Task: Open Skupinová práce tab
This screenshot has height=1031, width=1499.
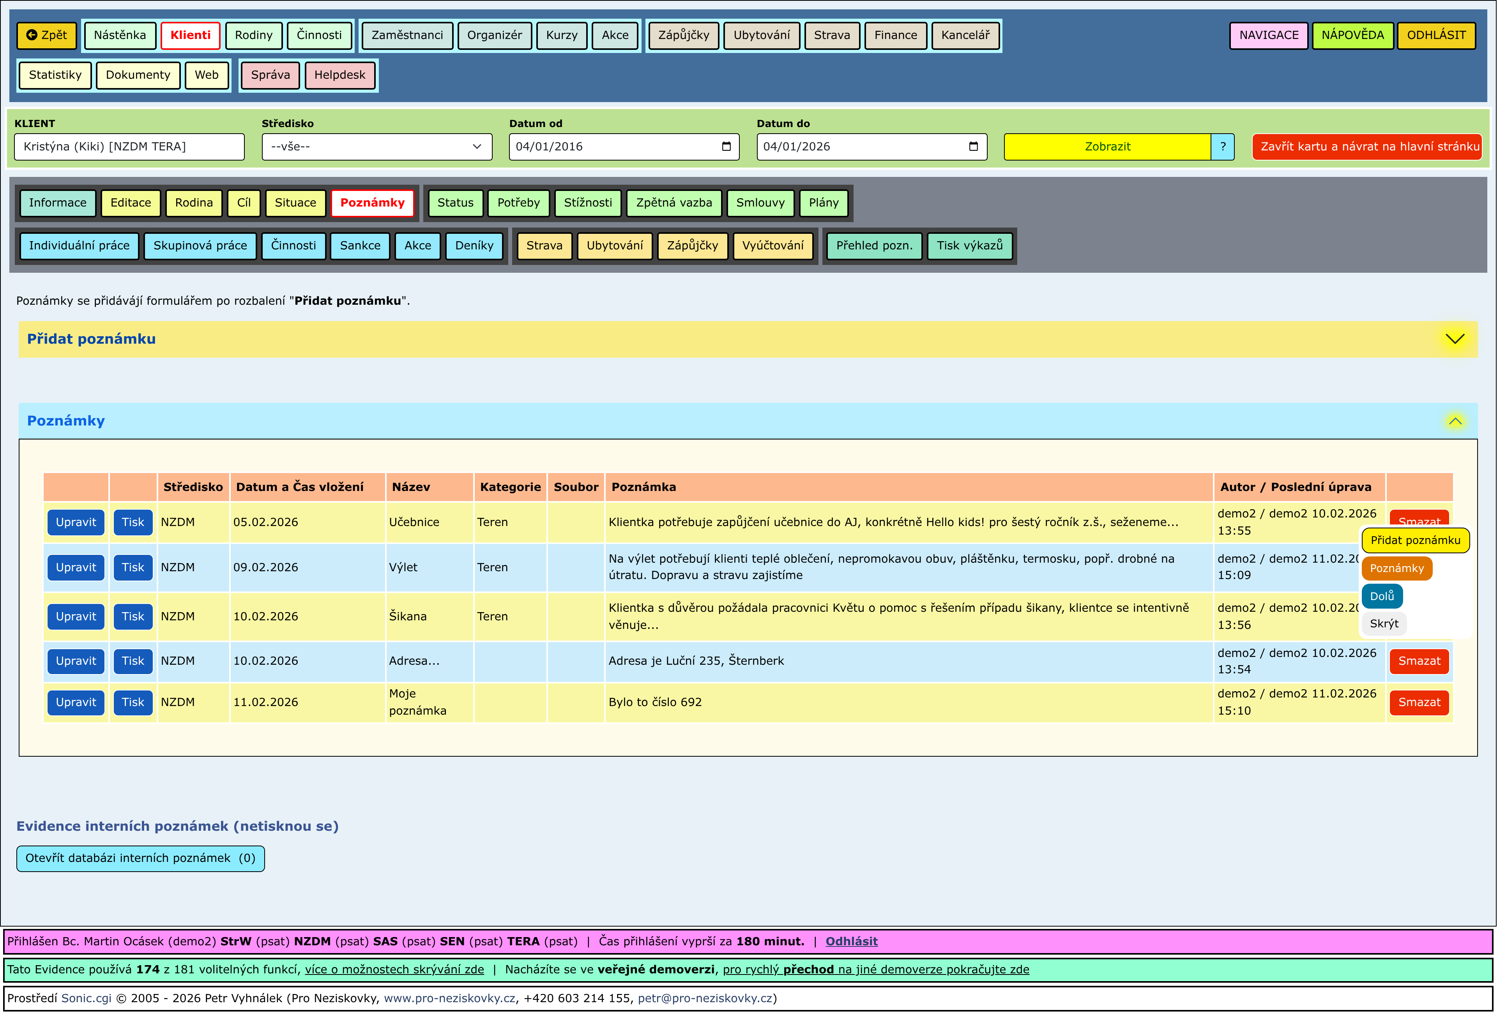Action: (x=200, y=246)
